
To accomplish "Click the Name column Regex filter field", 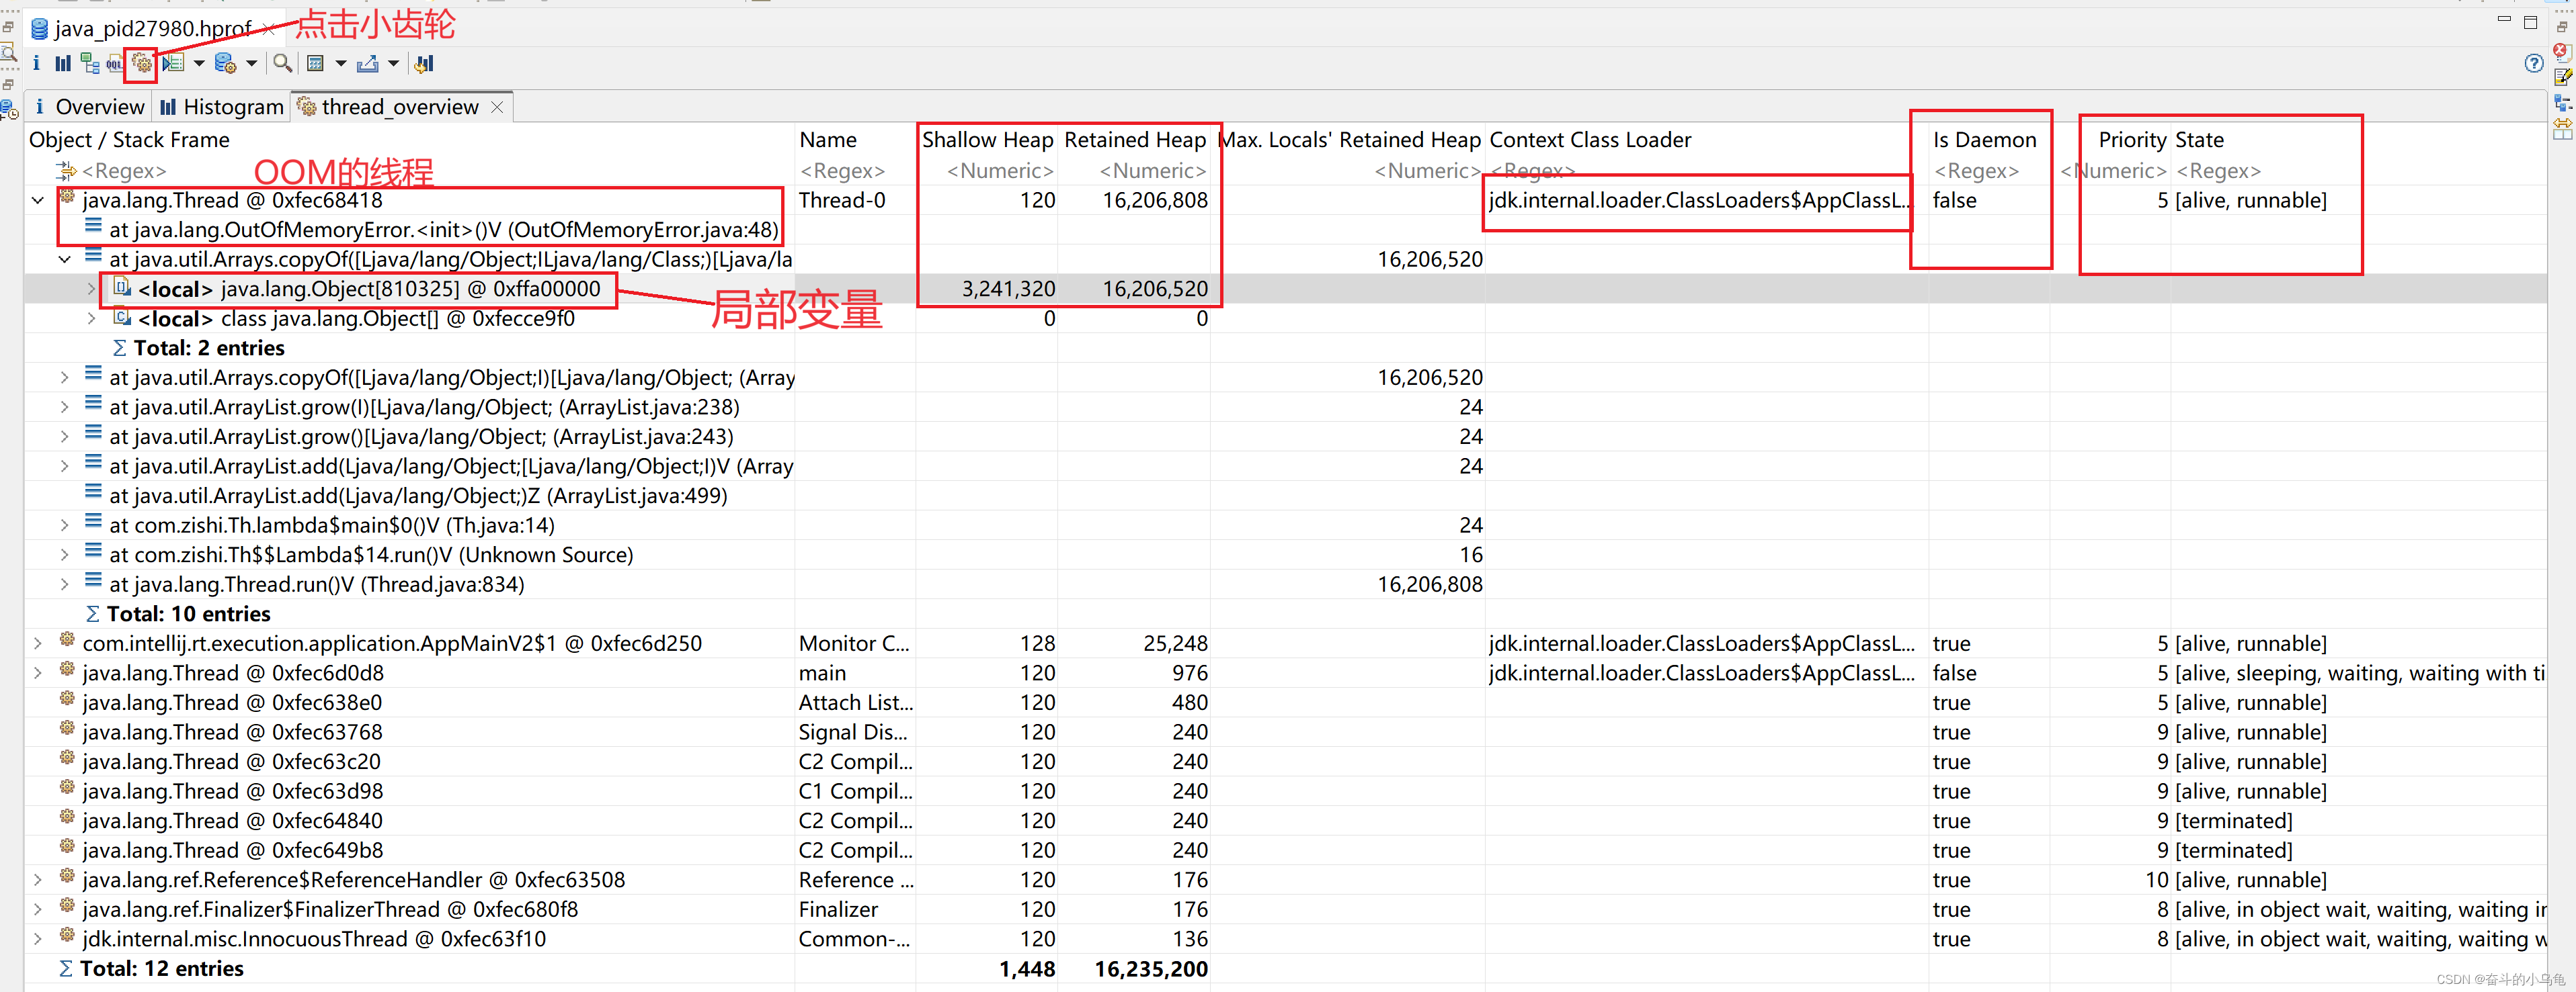I will click(x=842, y=171).
